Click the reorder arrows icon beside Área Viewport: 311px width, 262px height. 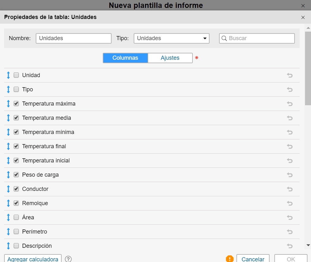coord(8,217)
